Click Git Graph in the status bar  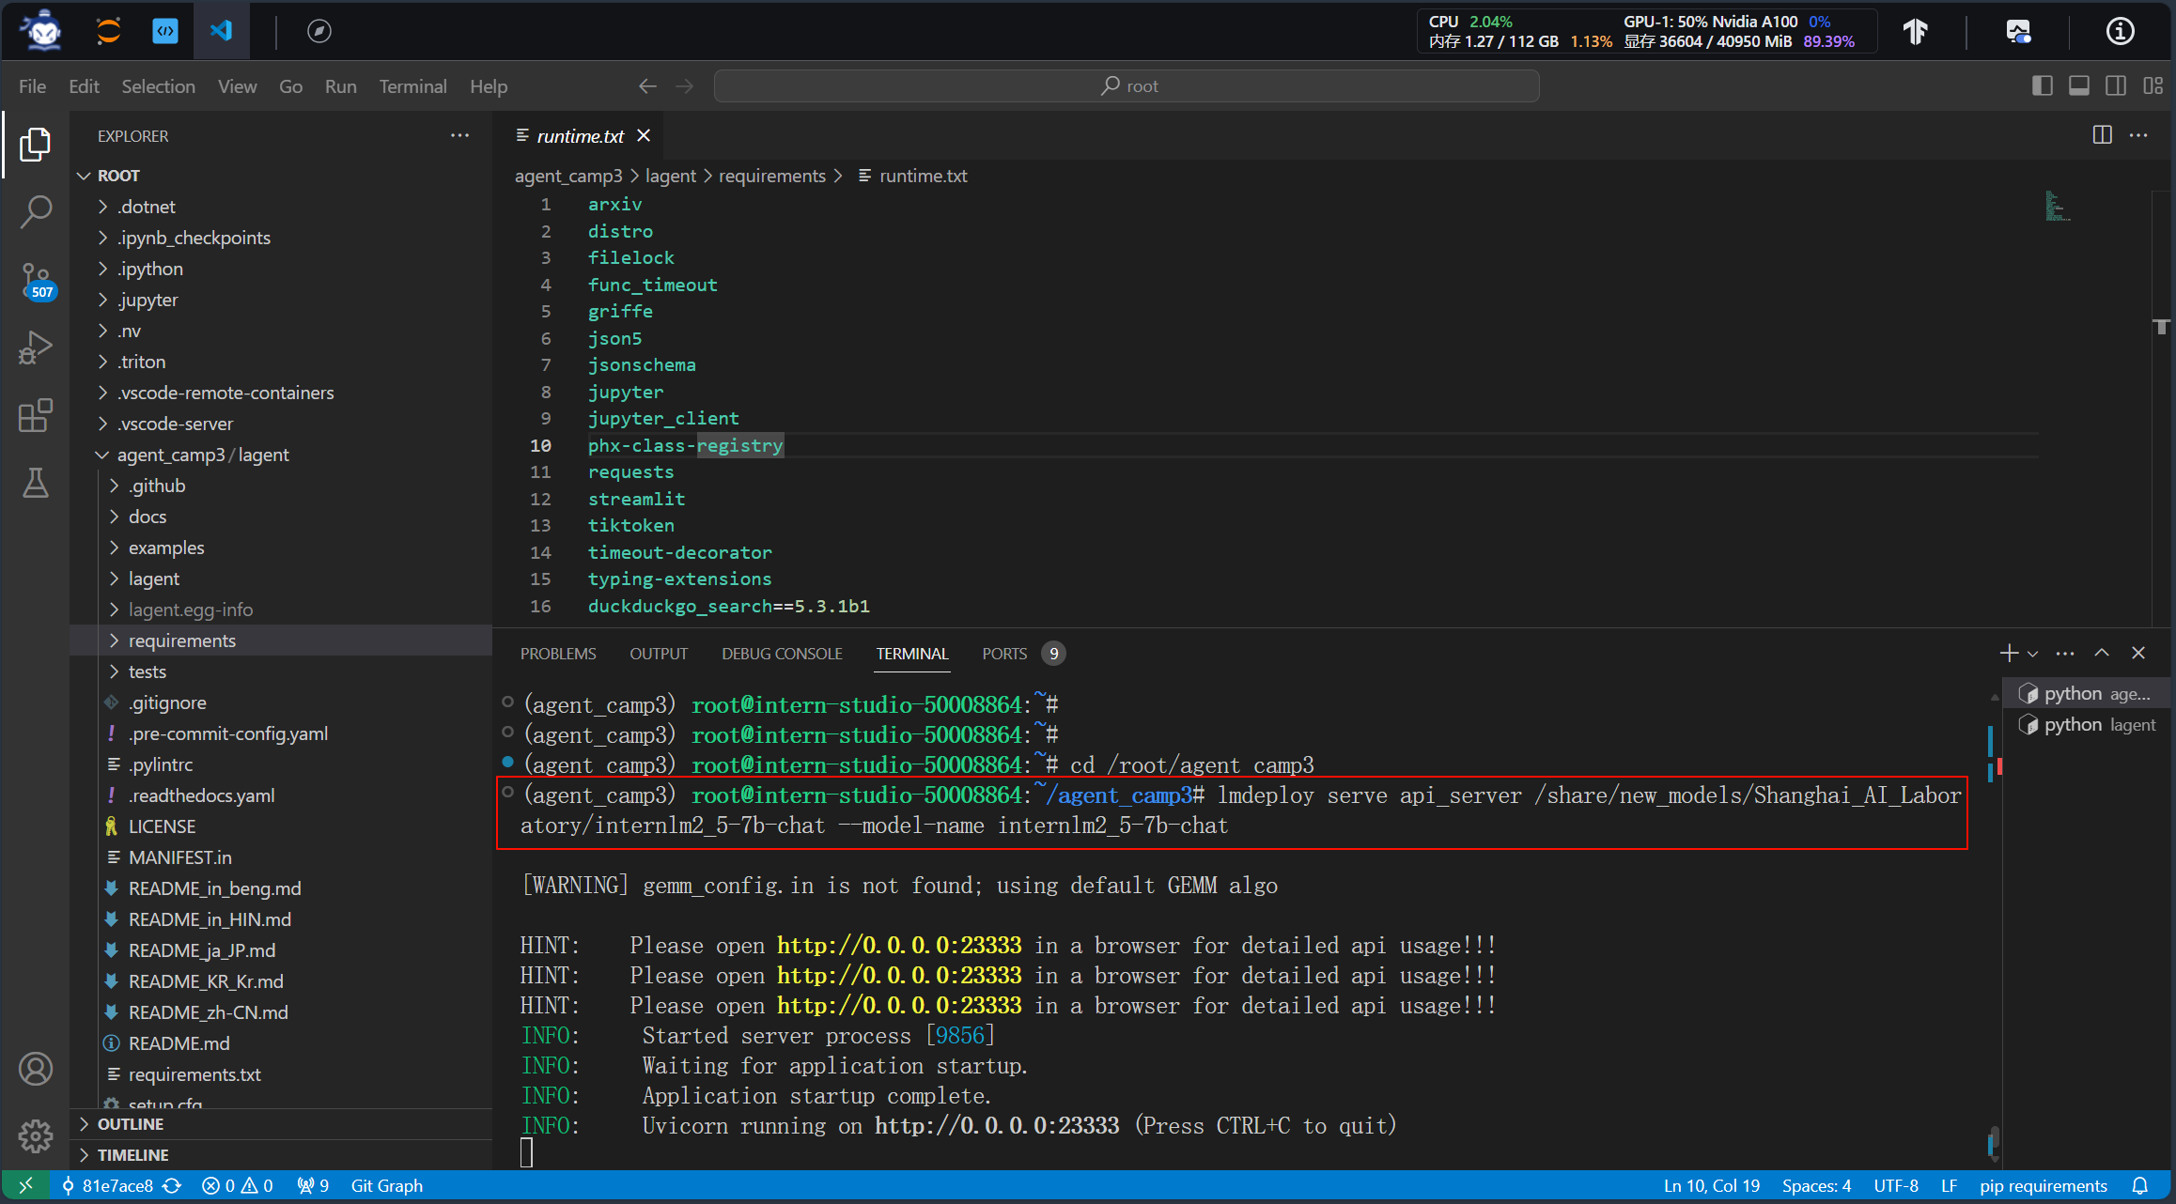click(386, 1186)
